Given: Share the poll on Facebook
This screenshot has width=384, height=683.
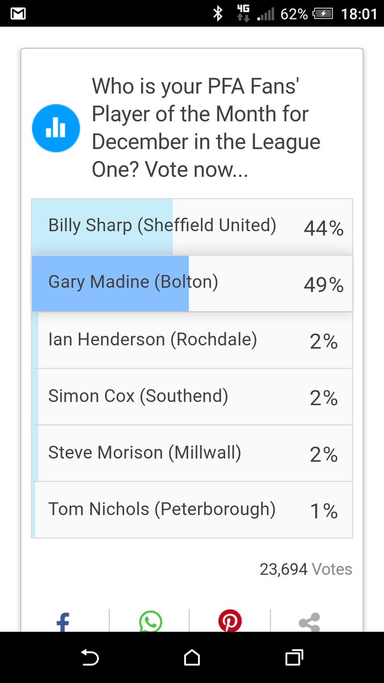Looking at the screenshot, I should pos(63,622).
